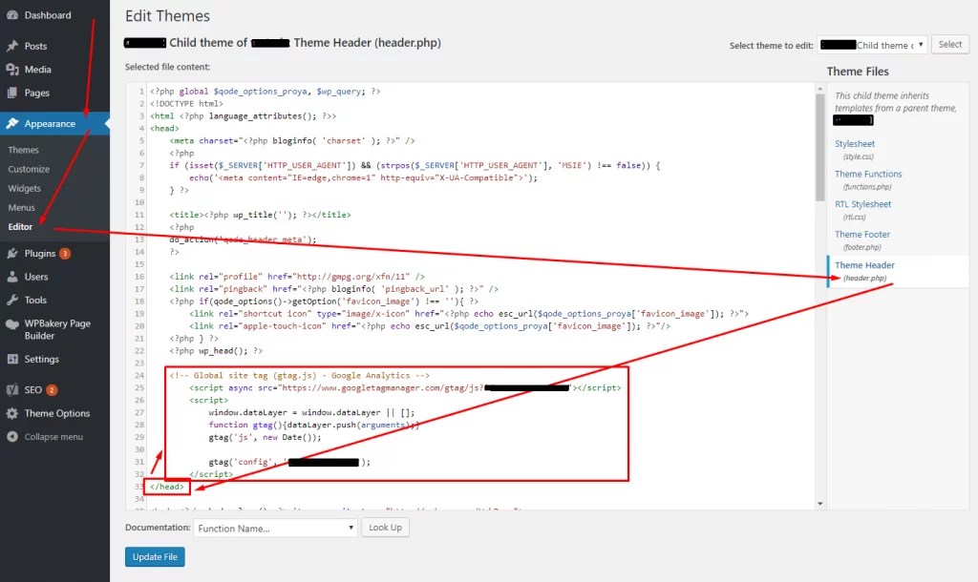The image size is (978, 582).
Task: Click the pingback link code line
Action: (333, 289)
